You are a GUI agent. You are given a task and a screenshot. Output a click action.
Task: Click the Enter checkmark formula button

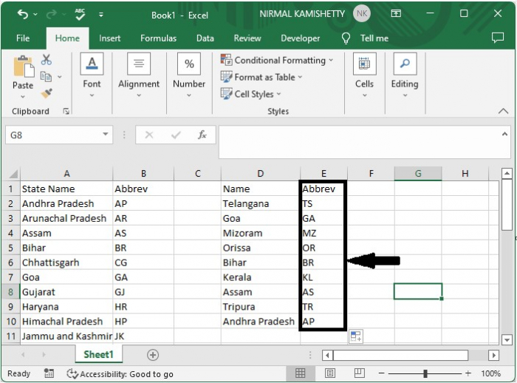(176, 135)
